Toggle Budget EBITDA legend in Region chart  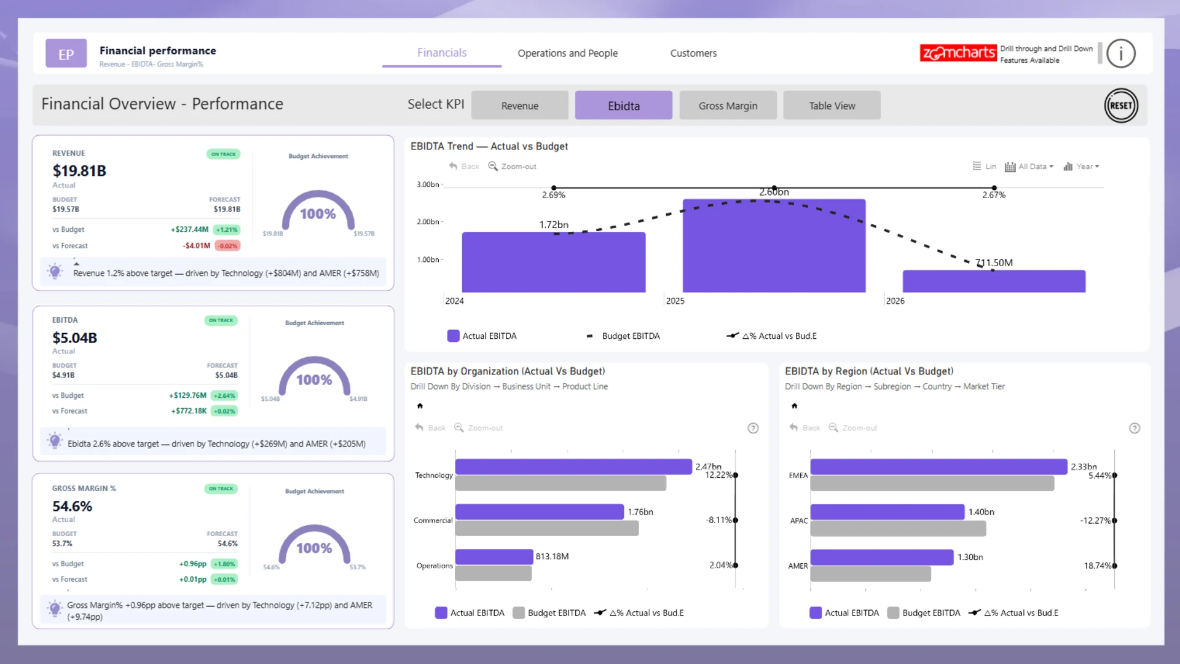[924, 613]
